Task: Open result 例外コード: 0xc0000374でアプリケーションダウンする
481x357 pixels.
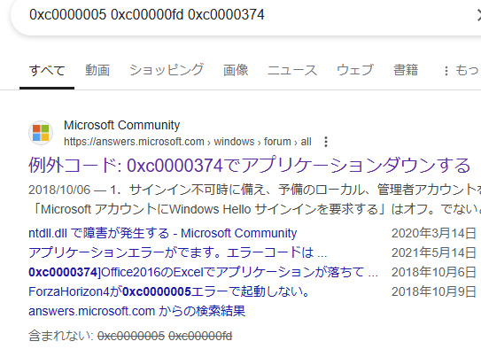Action: (250, 166)
